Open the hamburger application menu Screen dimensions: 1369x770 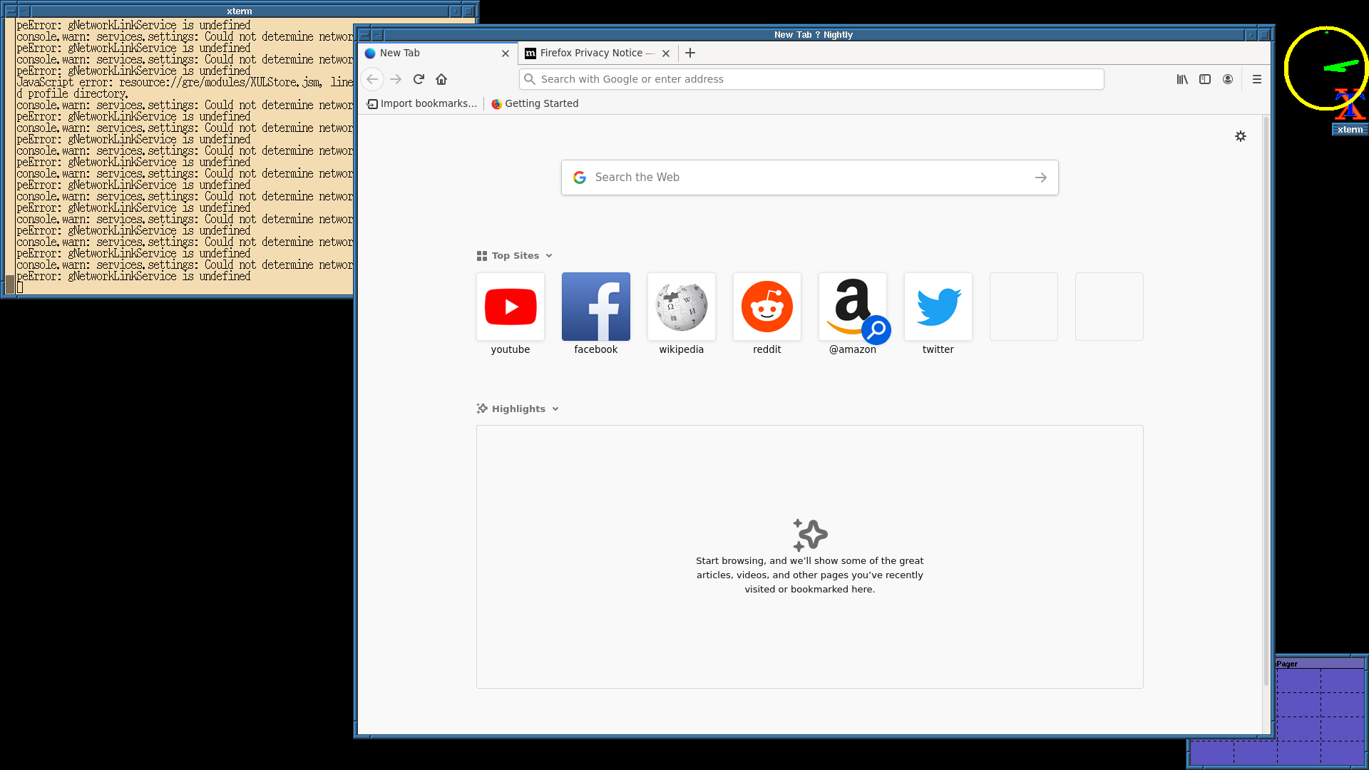point(1257,79)
